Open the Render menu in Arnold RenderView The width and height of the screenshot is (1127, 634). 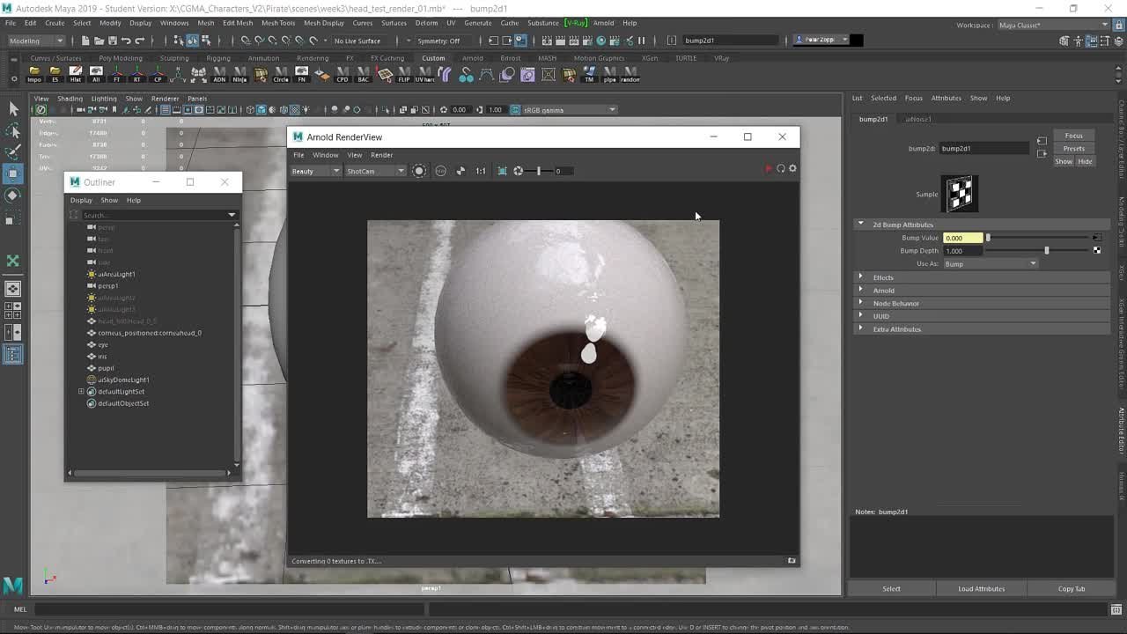[381, 155]
